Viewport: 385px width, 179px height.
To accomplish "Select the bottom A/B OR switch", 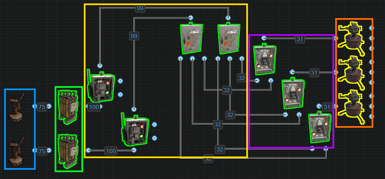I will pos(320,128).
